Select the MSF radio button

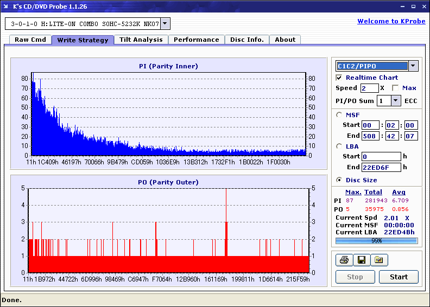tap(339, 114)
